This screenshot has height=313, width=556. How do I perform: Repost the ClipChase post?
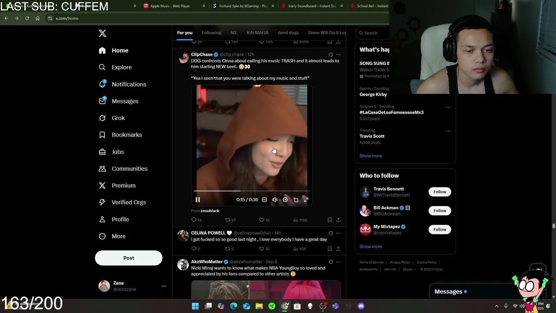coord(230,220)
